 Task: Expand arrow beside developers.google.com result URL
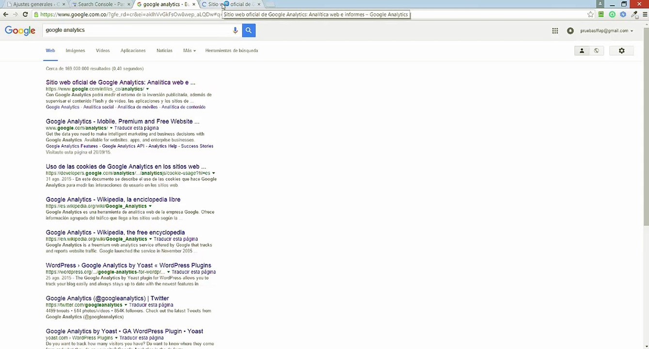click(213, 173)
